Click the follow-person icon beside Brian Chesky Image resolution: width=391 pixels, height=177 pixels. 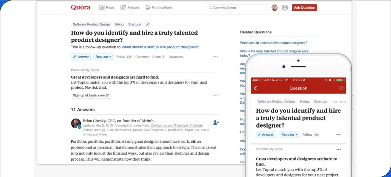[216, 122]
